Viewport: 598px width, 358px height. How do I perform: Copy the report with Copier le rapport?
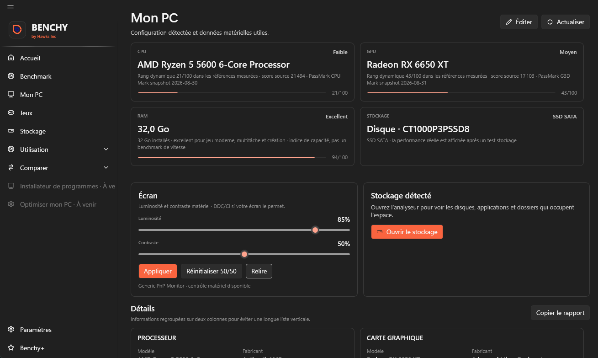coord(560,313)
